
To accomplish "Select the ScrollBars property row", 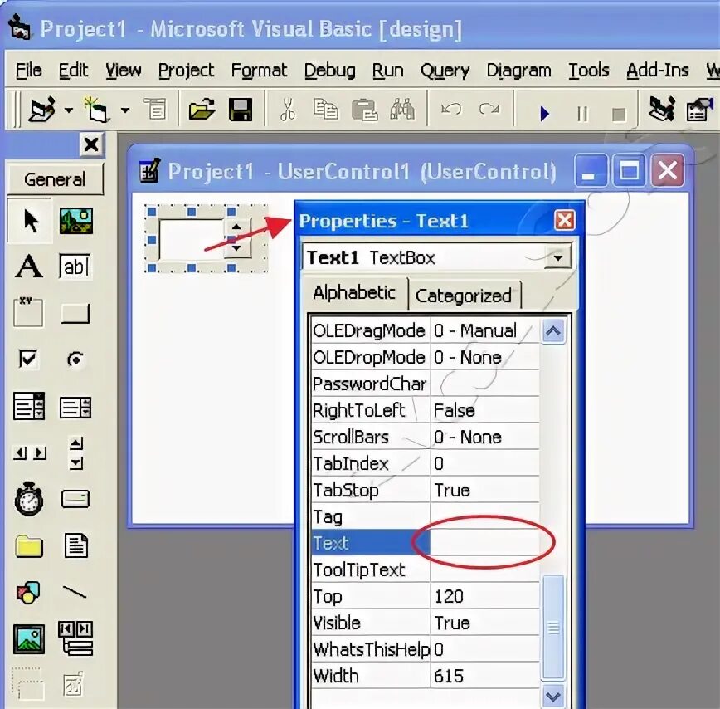I will [x=426, y=437].
